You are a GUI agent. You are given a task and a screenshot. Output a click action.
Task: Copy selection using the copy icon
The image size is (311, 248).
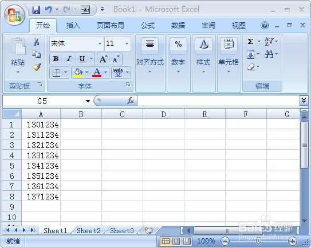[x=36, y=54]
